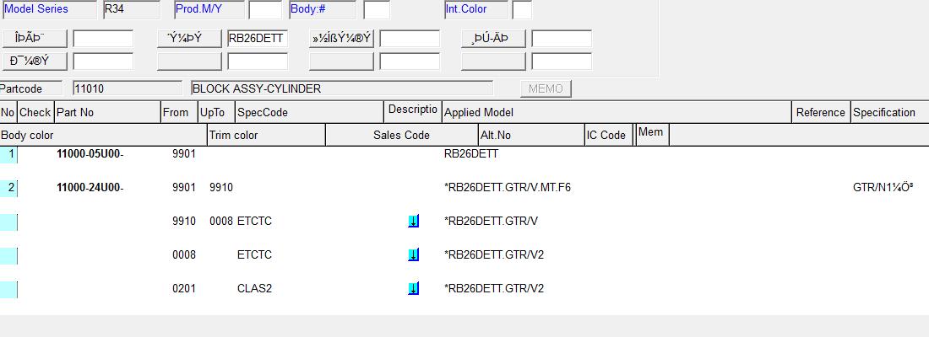The width and height of the screenshot is (929, 337).
Task: Select the RB26DETT engine field
Action: pos(258,38)
